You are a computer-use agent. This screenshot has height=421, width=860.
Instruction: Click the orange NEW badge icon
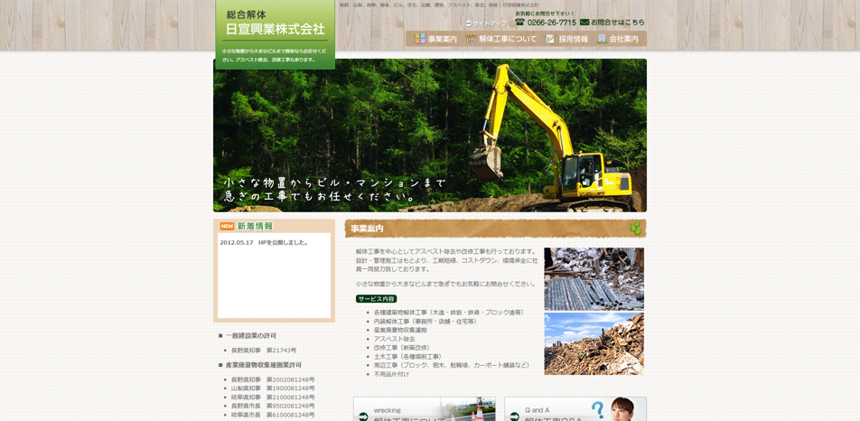(227, 227)
